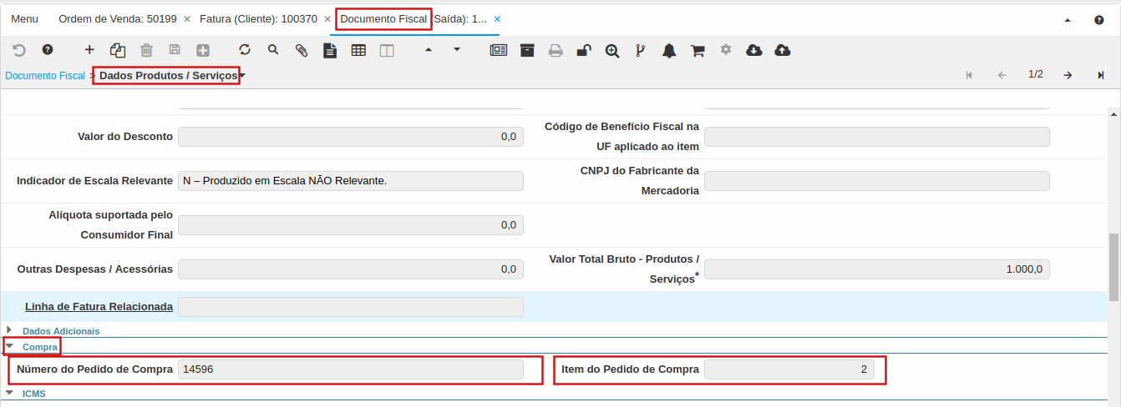
Task: Click the Documento Fiscal breadcrumb link
Action: (x=45, y=76)
